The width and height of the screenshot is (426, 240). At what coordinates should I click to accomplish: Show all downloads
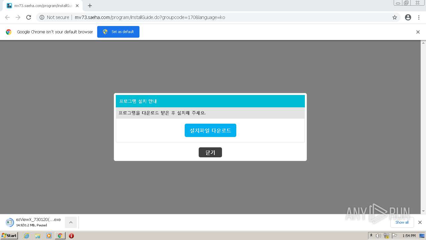click(402, 222)
